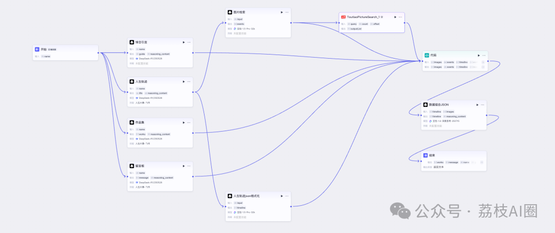Select the 悼念引言 node title

point(141,42)
